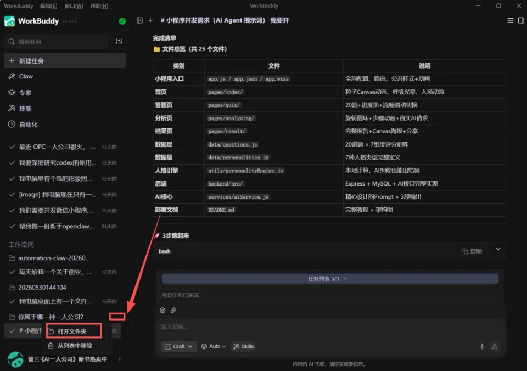Open the hamburger list icon top right

(x=510, y=20)
